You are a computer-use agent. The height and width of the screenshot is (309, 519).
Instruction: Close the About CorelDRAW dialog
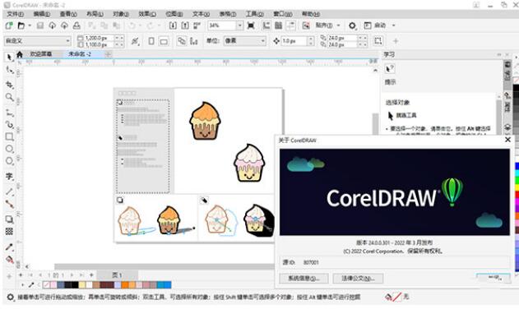click(x=507, y=140)
